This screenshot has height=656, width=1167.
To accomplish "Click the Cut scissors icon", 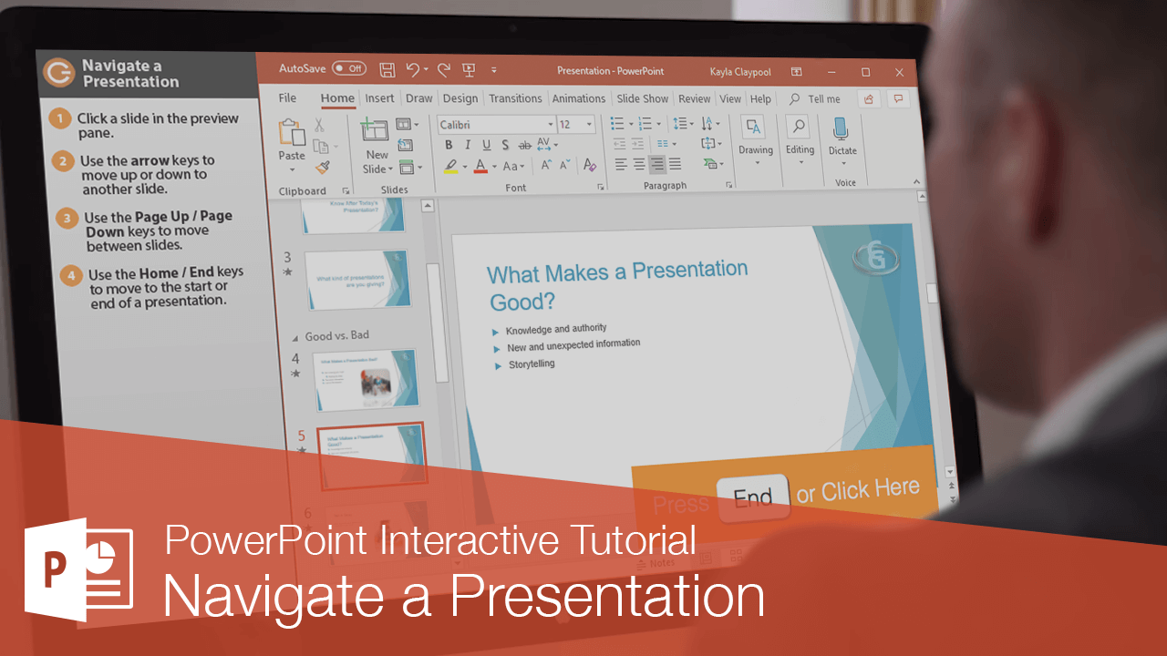I will 319,125.
